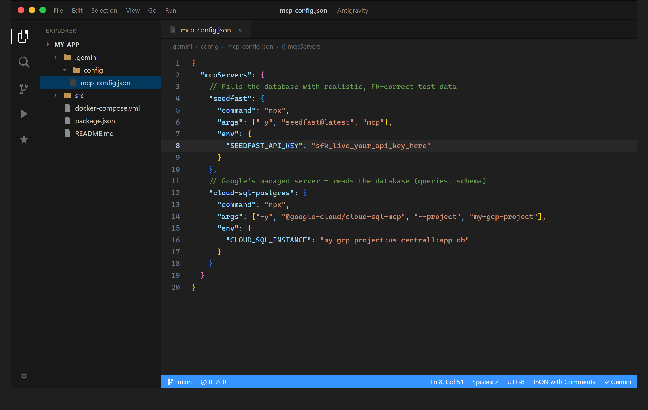
Task: Click the "seedfast" key on line 4
Action: [230, 98]
